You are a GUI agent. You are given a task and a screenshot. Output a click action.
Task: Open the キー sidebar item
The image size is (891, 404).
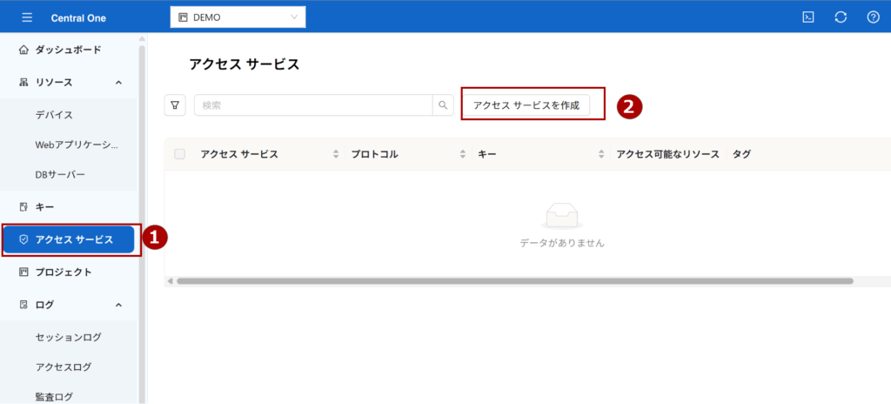tap(44, 206)
